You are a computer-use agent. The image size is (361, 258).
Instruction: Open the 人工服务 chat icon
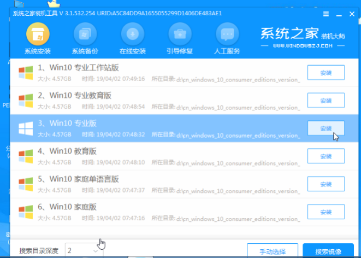coord(227,34)
